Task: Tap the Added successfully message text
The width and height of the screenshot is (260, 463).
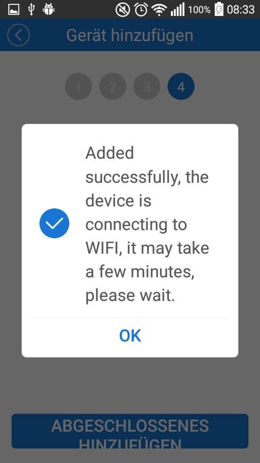Action: click(147, 224)
